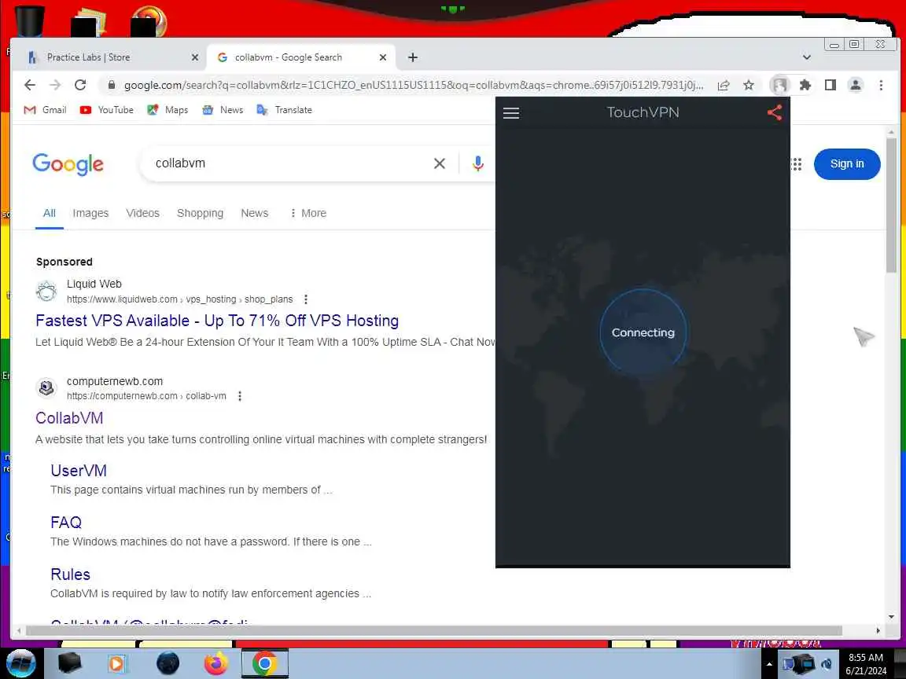Open the FAQ sitelink

(x=66, y=523)
